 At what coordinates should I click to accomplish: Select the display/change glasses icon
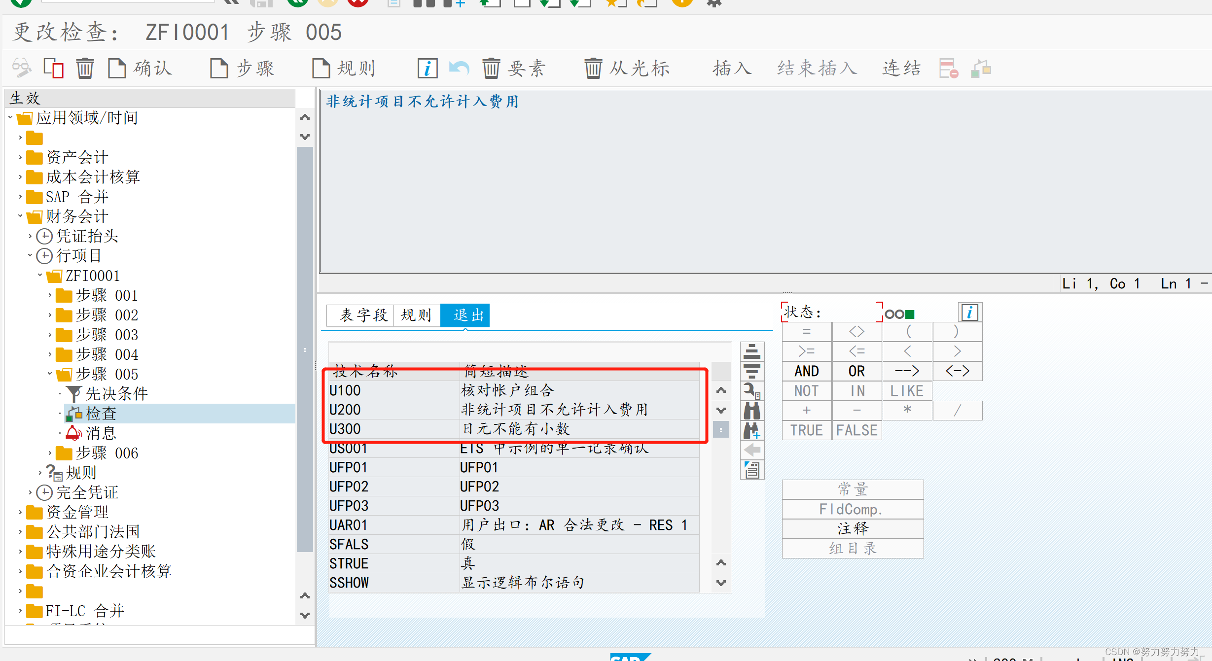(x=21, y=68)
